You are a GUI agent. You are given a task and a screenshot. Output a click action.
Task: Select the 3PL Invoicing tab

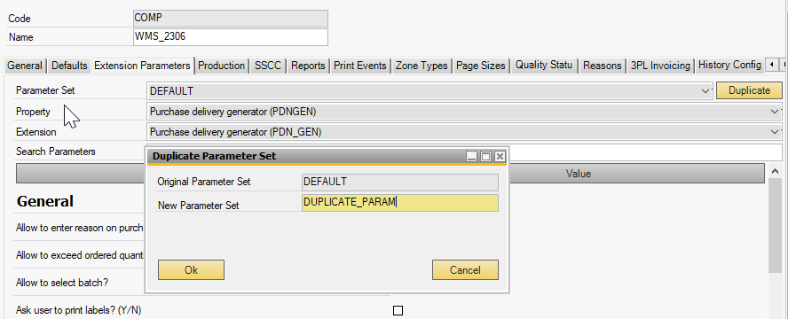pyautogui.click(x=661, y=66)
